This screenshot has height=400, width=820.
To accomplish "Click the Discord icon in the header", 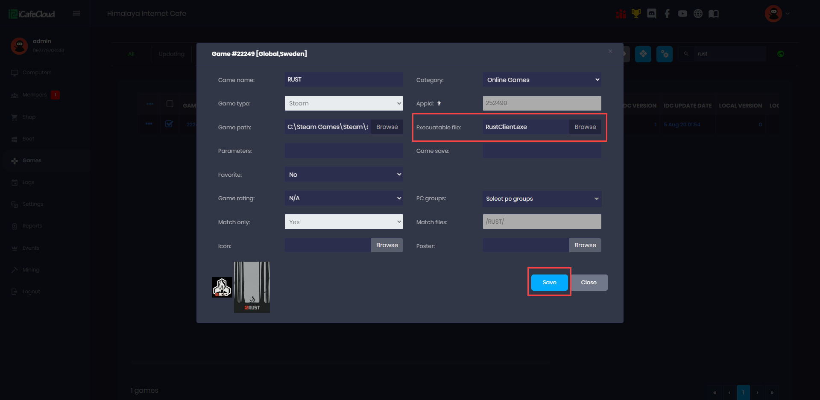I will click(x=651, y=14).
